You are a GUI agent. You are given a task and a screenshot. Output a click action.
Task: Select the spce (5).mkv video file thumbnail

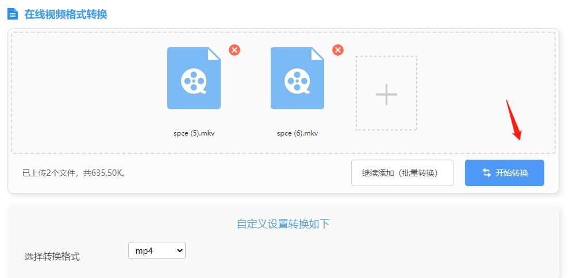194,78
